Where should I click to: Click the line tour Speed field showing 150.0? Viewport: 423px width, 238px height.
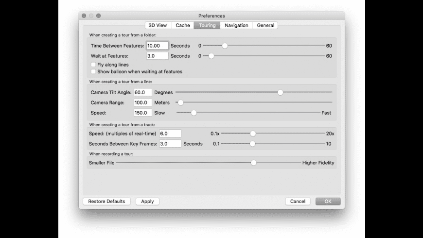pos(143,113)
